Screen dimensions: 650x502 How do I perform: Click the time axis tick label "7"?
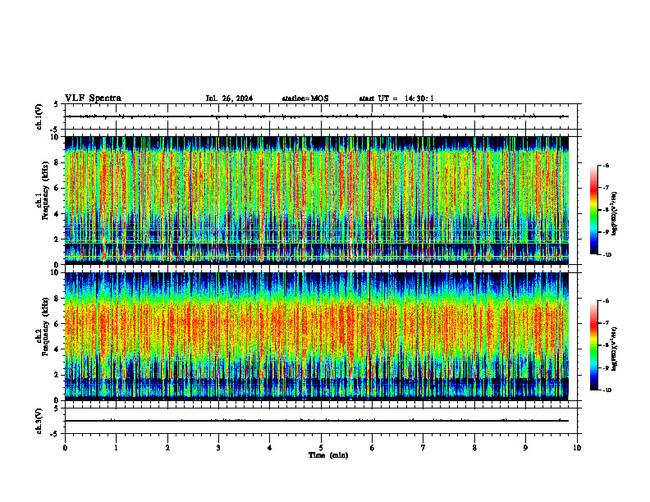click(x=423, y=448)
